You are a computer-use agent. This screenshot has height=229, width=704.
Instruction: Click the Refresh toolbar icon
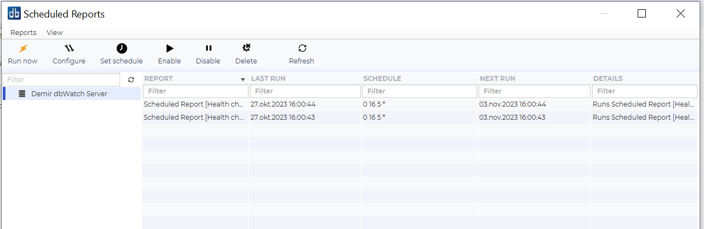click(302, 49)
